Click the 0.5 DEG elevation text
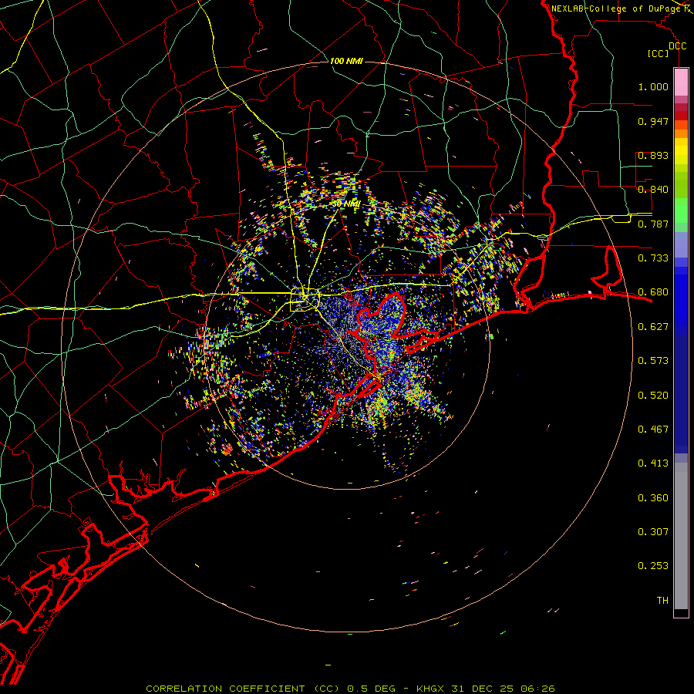Image resolution: width=694 pixels, height=694 pixels. click(x=372, y=689)
